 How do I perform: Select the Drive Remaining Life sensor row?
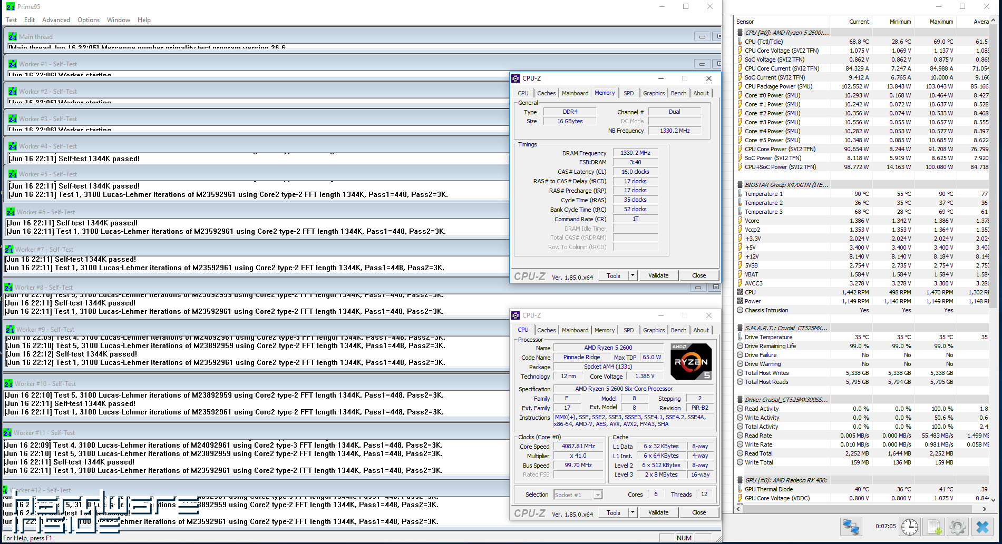862,346
